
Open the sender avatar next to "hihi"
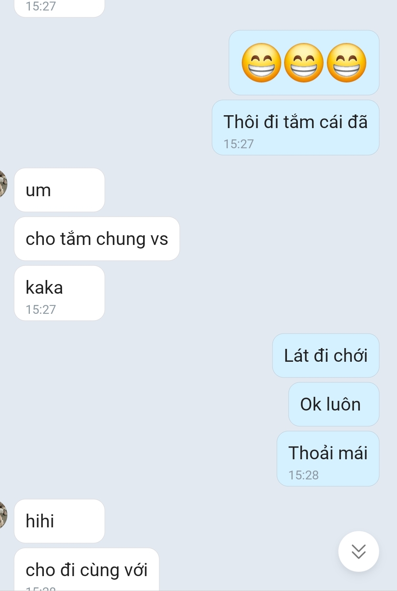point(3,514)
